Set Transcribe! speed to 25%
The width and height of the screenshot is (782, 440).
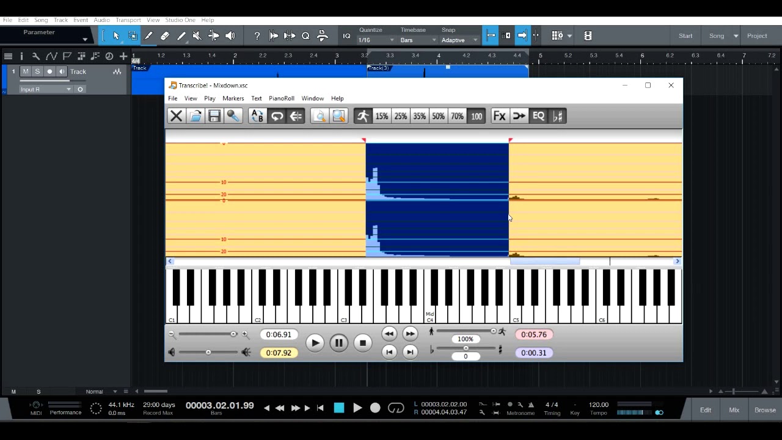pyautogui.click(x=400, y=116)
